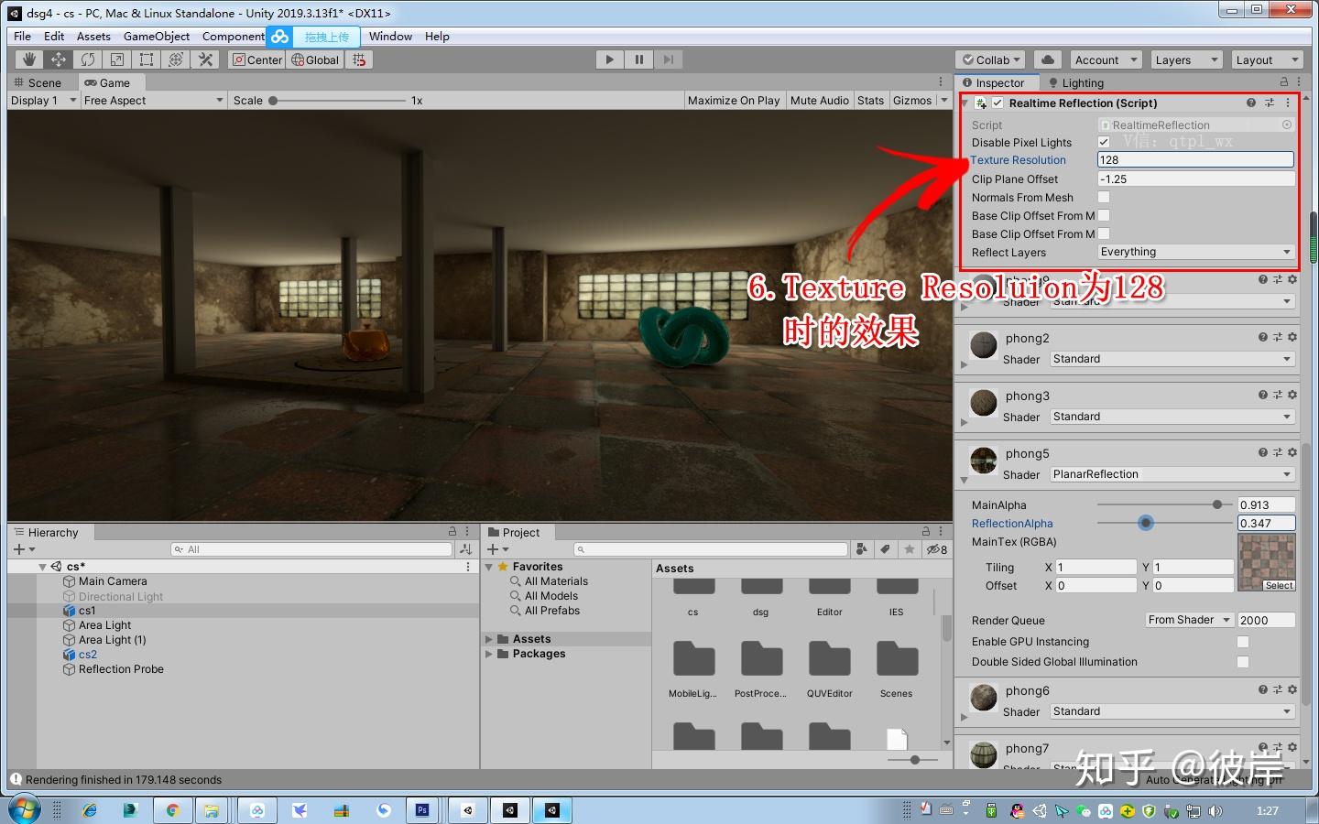Click the Mute Audio button
The image size is (1319, 824).
click(819, 100)
